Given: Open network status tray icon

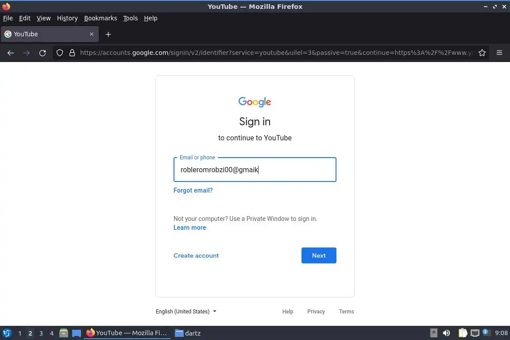Looking at the screenshot, I should click(475, 333).
